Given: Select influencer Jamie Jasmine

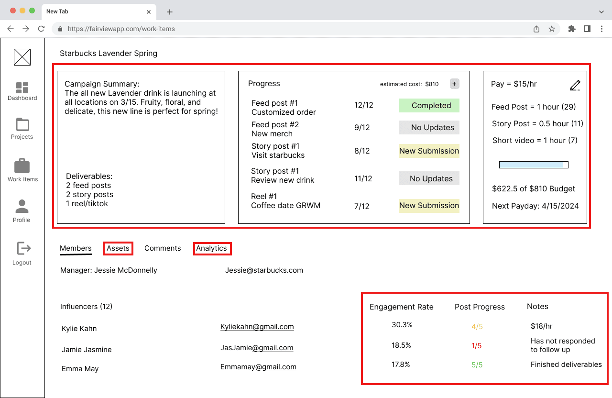Looking at the screenshot, I should pos(87,350).
